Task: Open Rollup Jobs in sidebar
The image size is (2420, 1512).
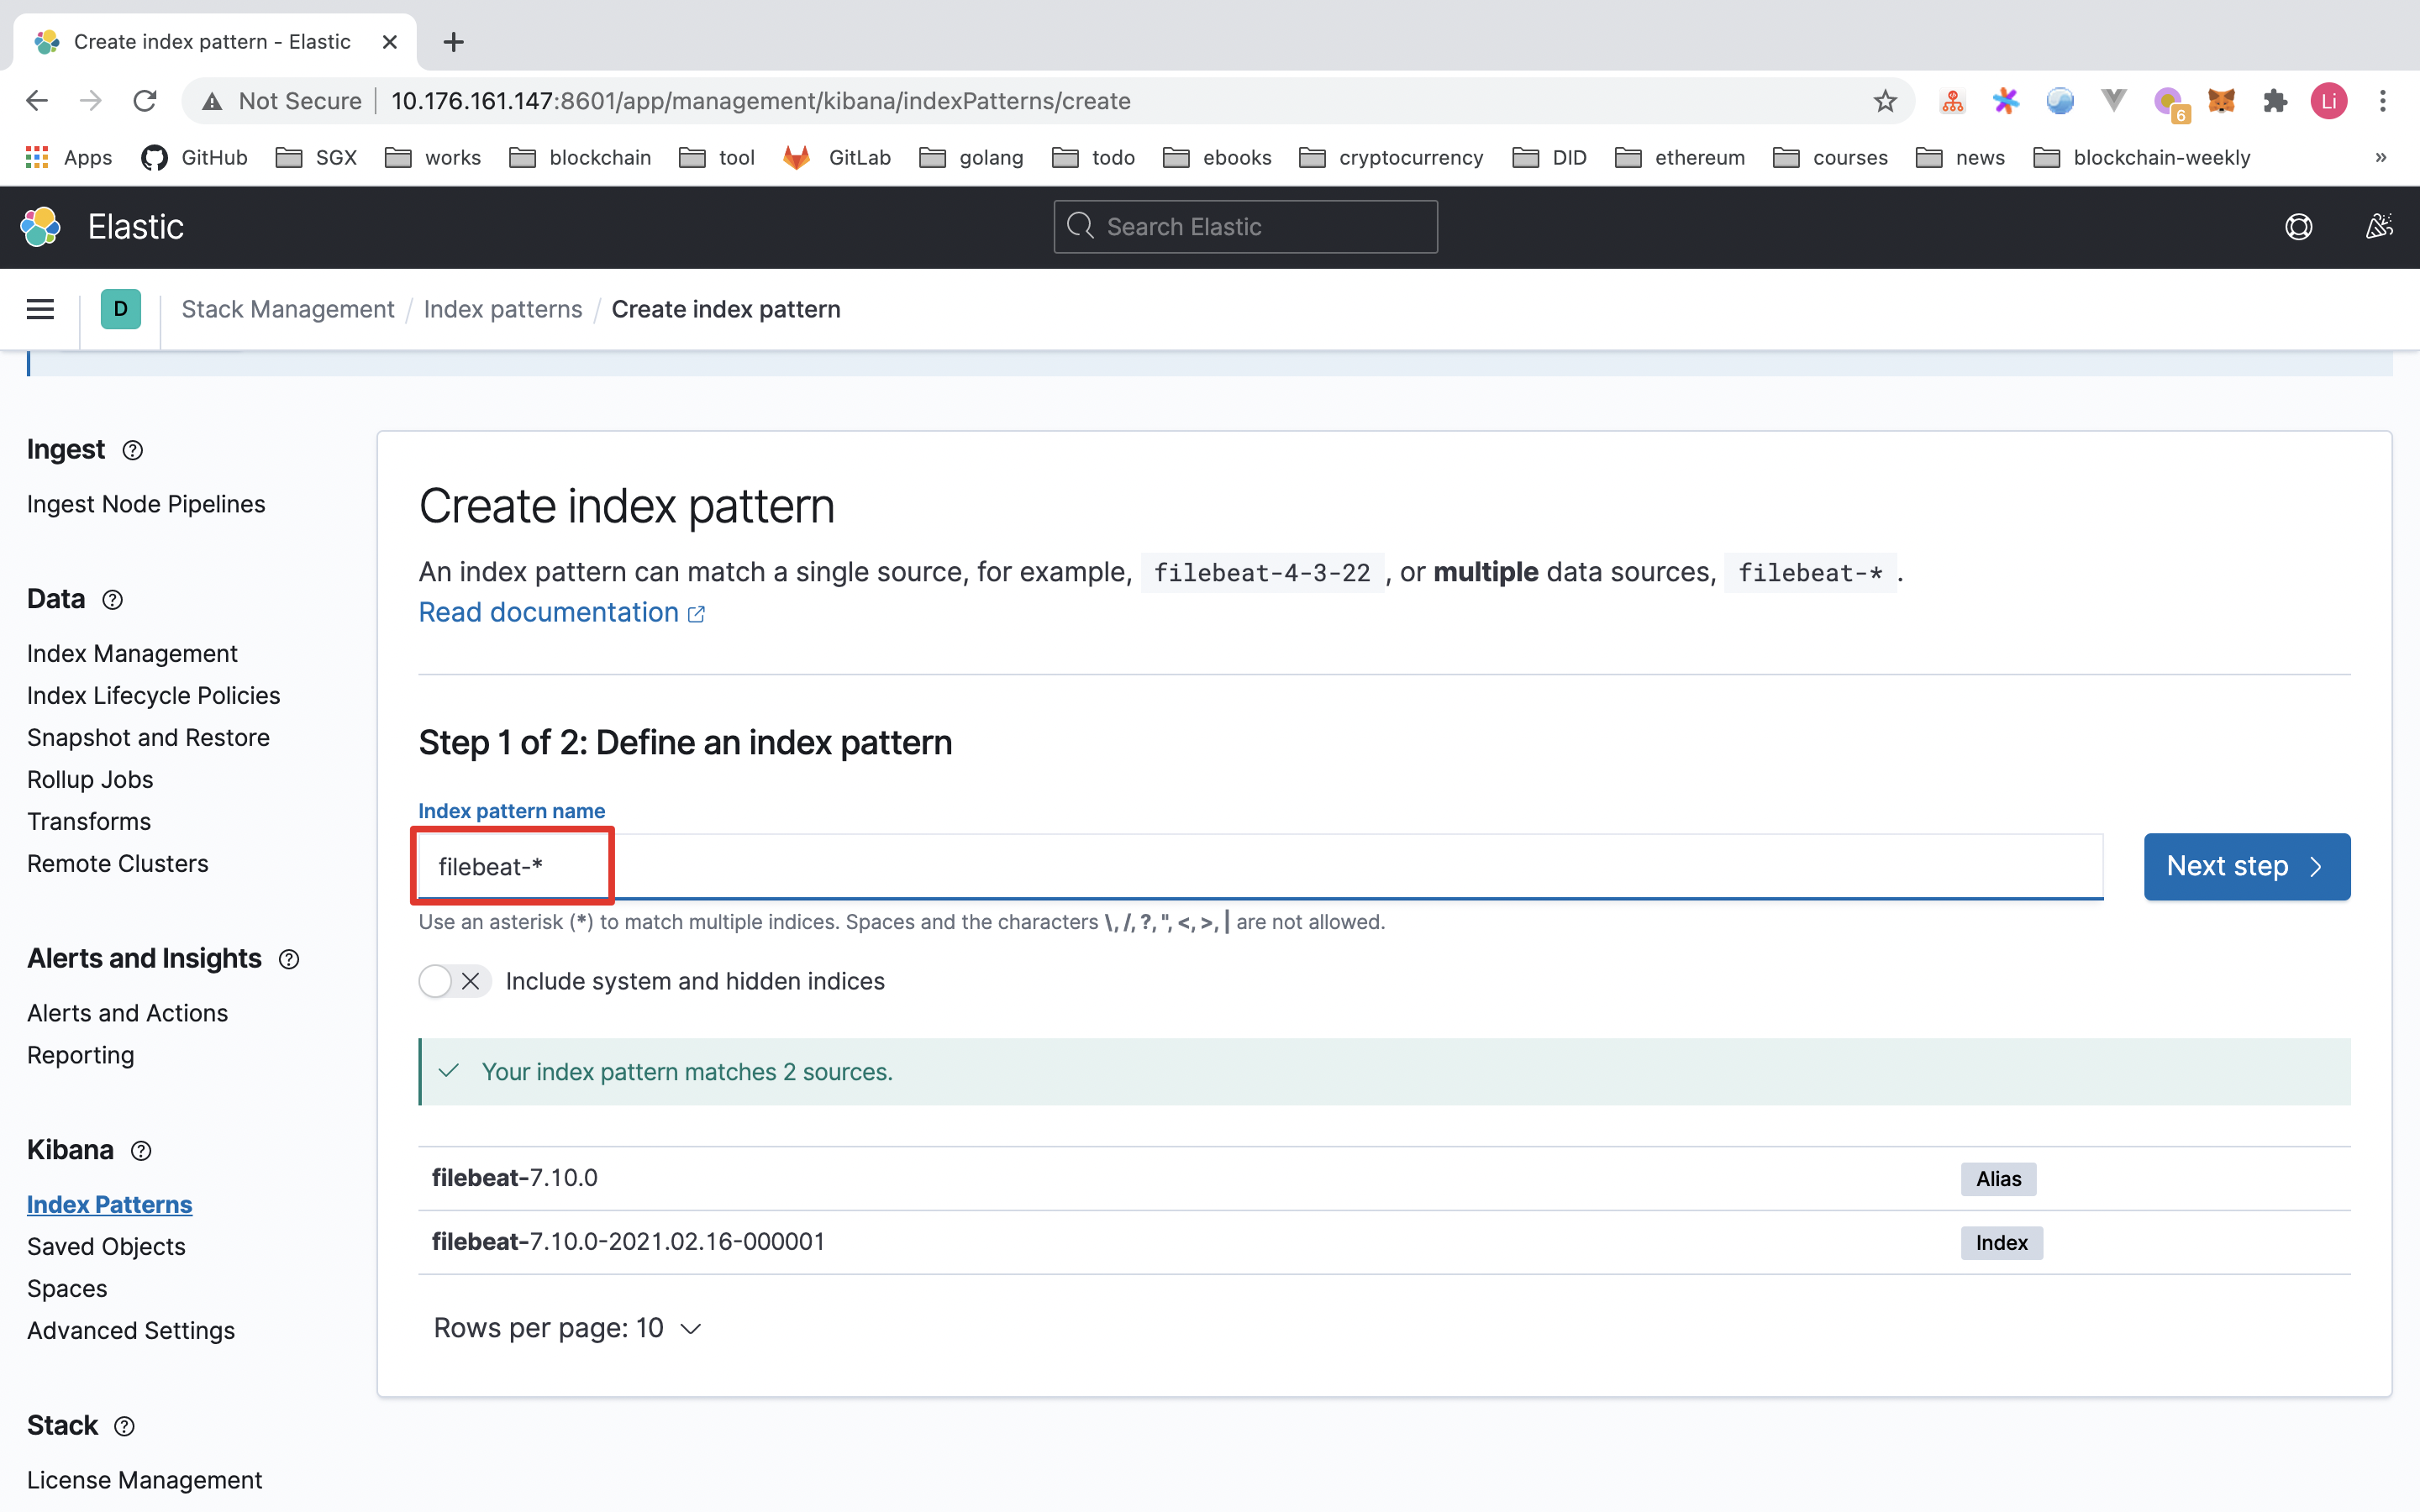Action: tap(90, 779)
